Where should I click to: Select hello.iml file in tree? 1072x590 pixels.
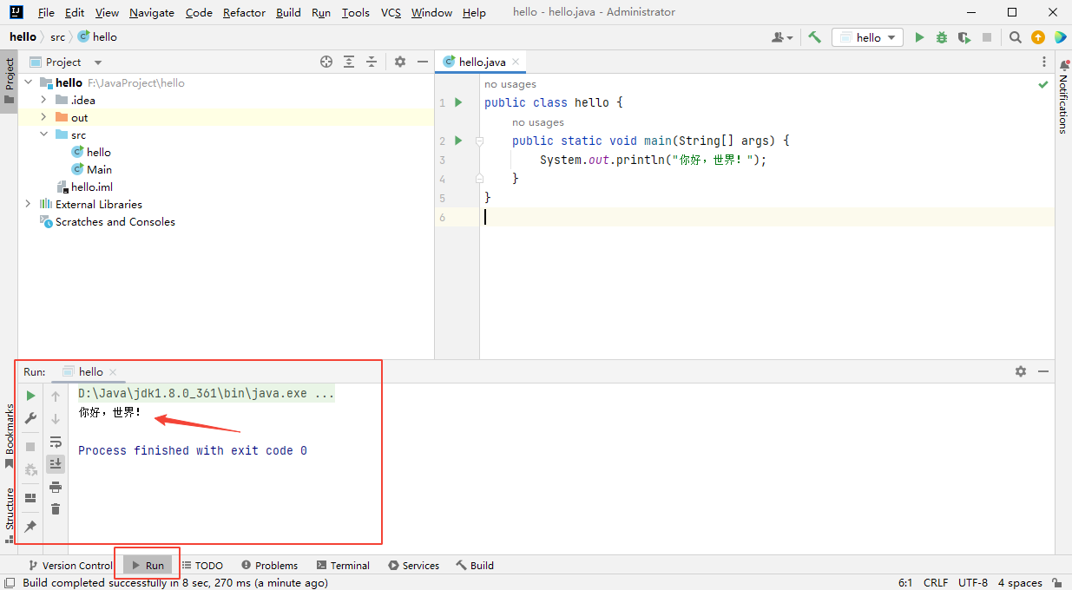pos(84,187)
